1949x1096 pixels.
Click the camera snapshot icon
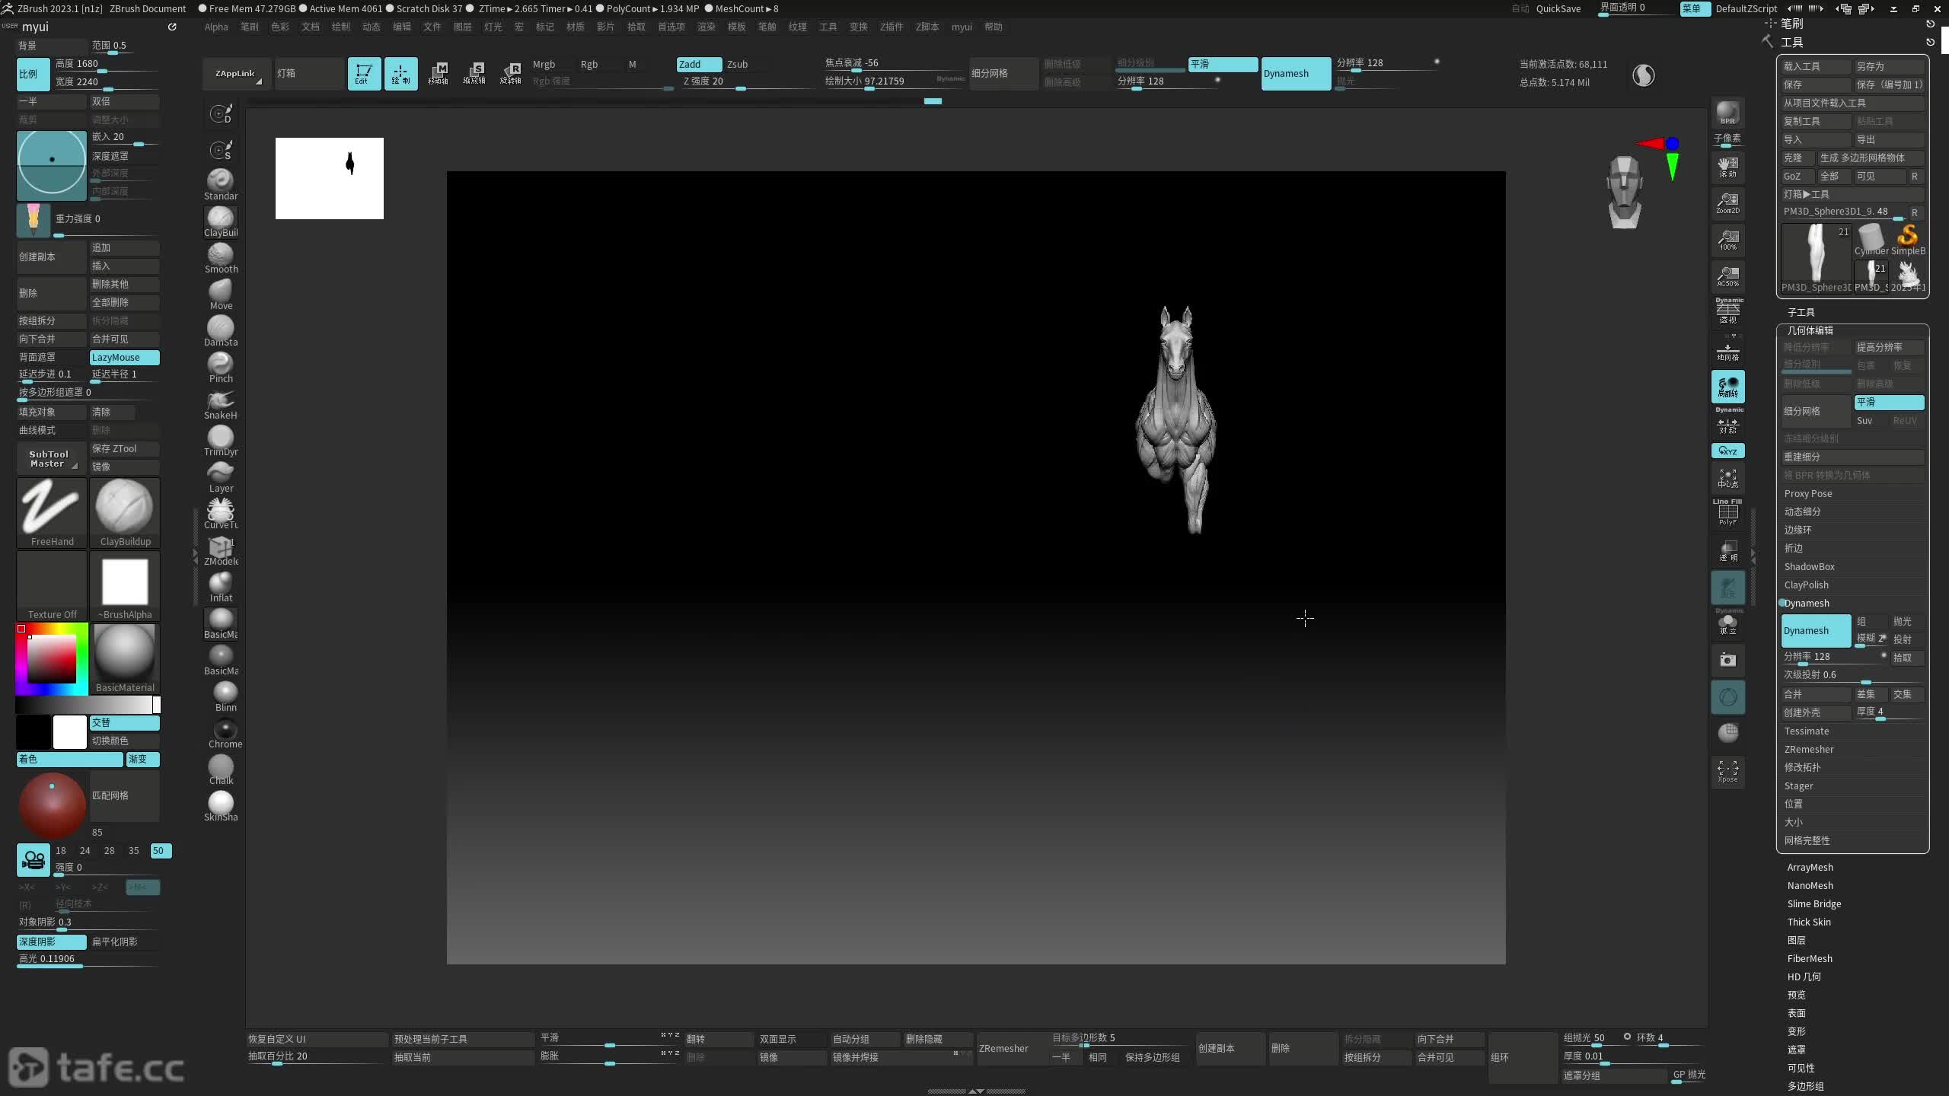tap(1727, 660)
